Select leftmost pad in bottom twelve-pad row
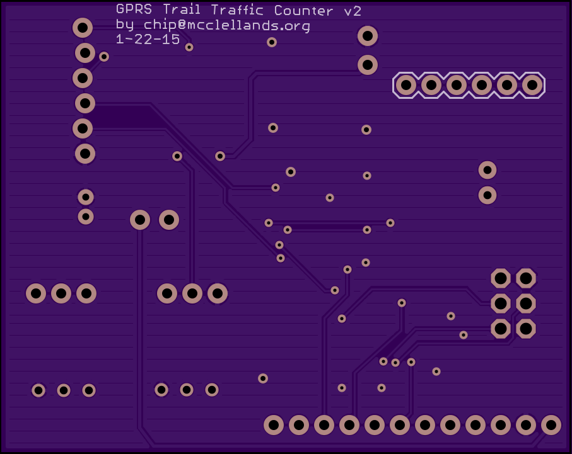 tap(274, 425)
